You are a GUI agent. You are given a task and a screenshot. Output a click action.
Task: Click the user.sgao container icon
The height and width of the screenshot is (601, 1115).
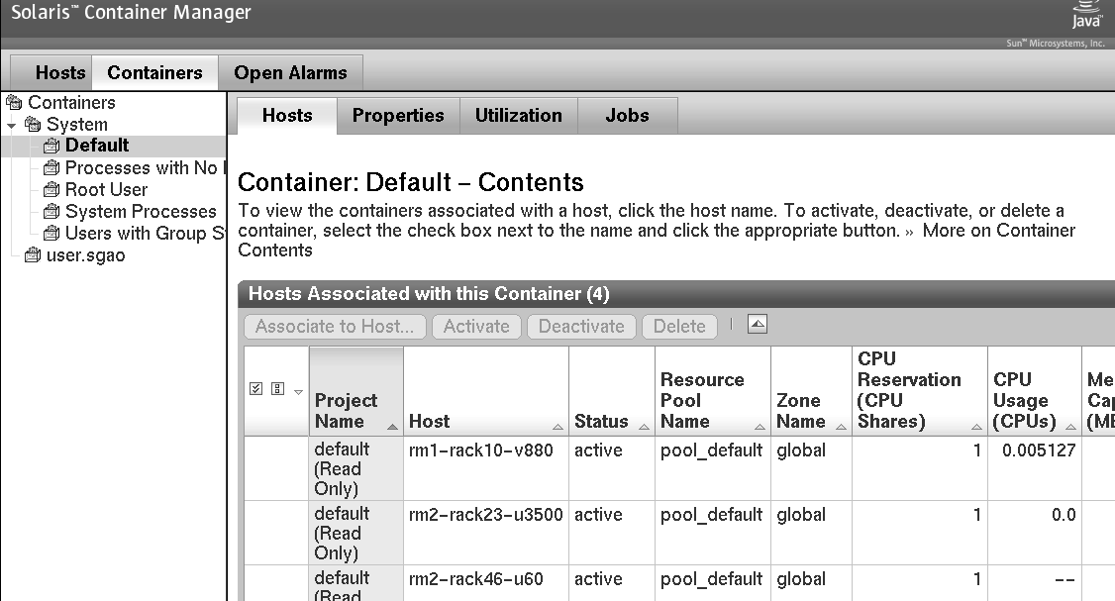point(33,255)
